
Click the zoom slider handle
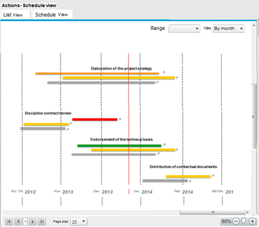[x=243, y=221]
